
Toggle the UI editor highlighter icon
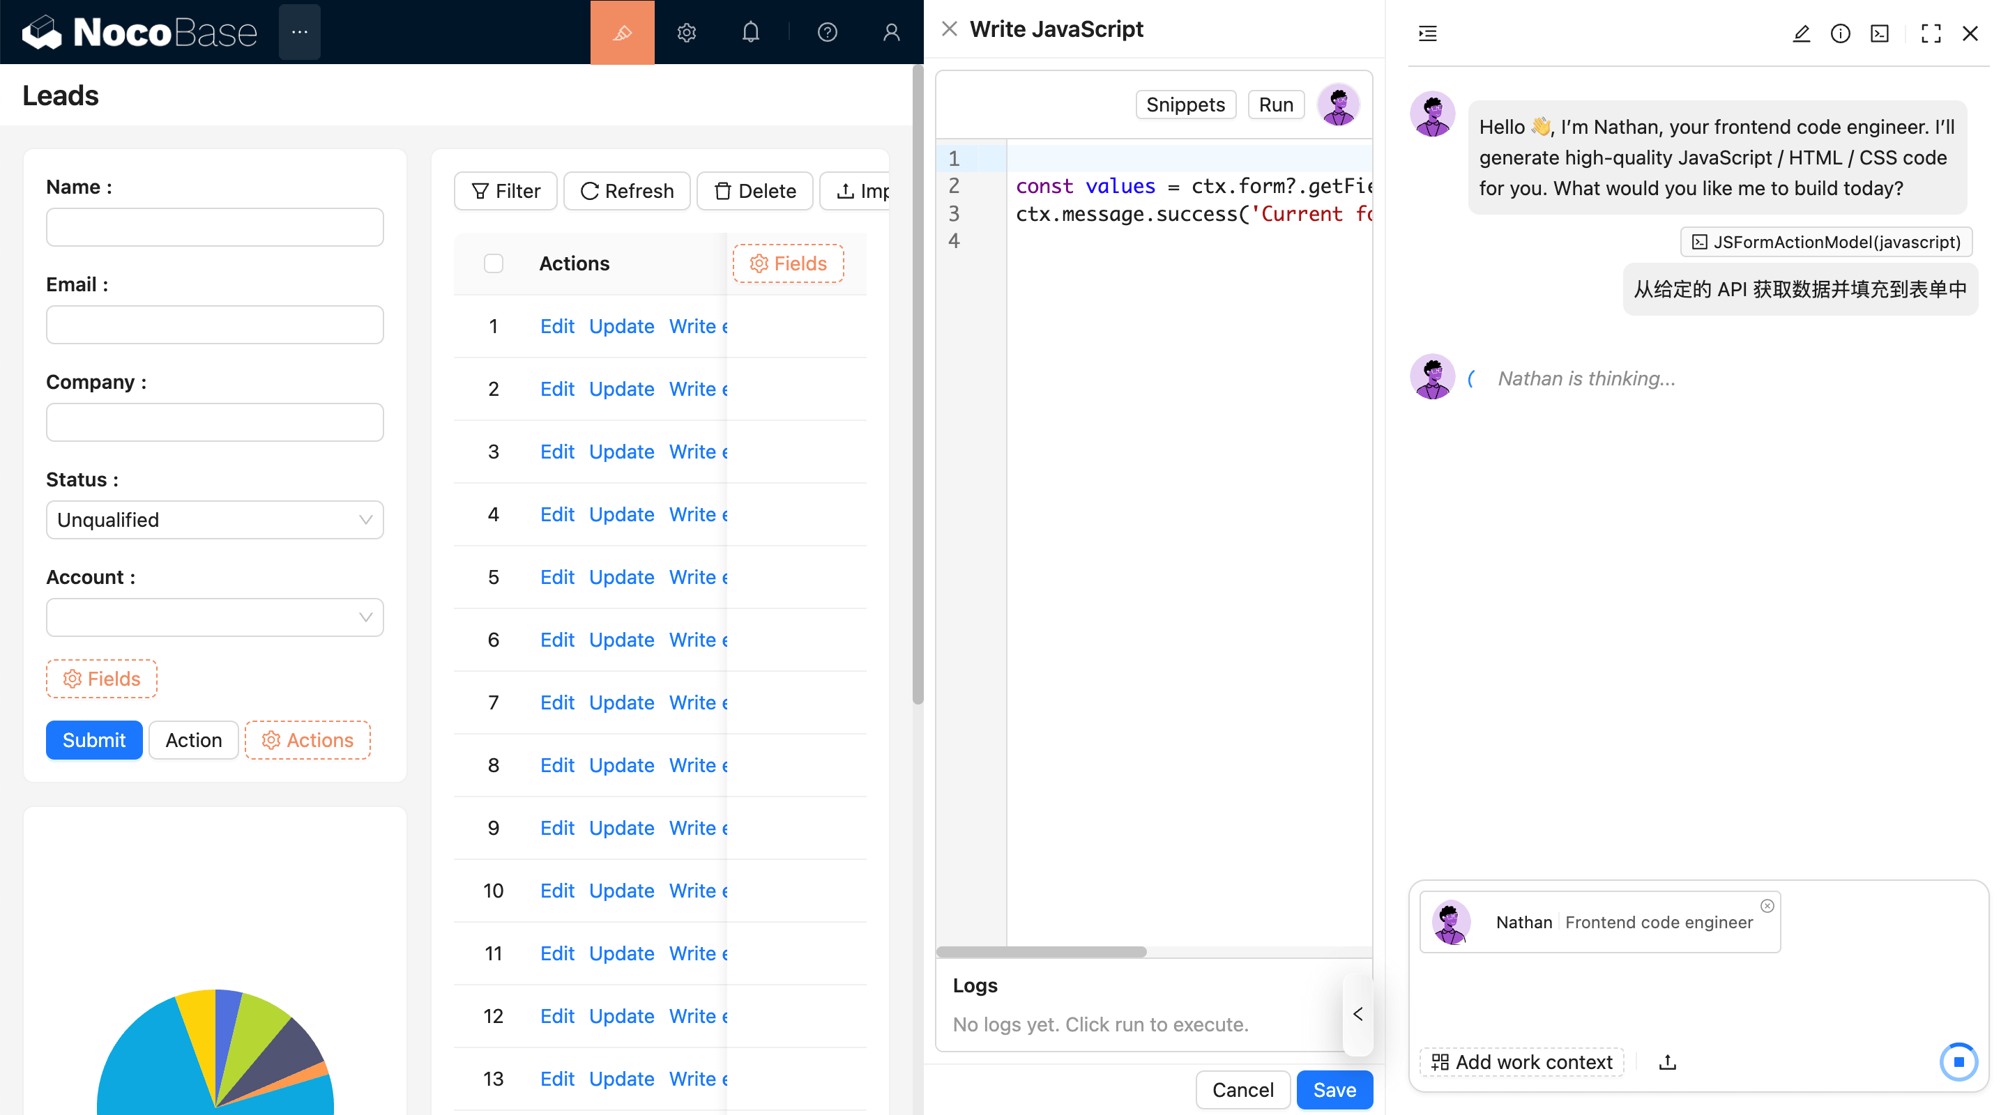click(621, 32)
